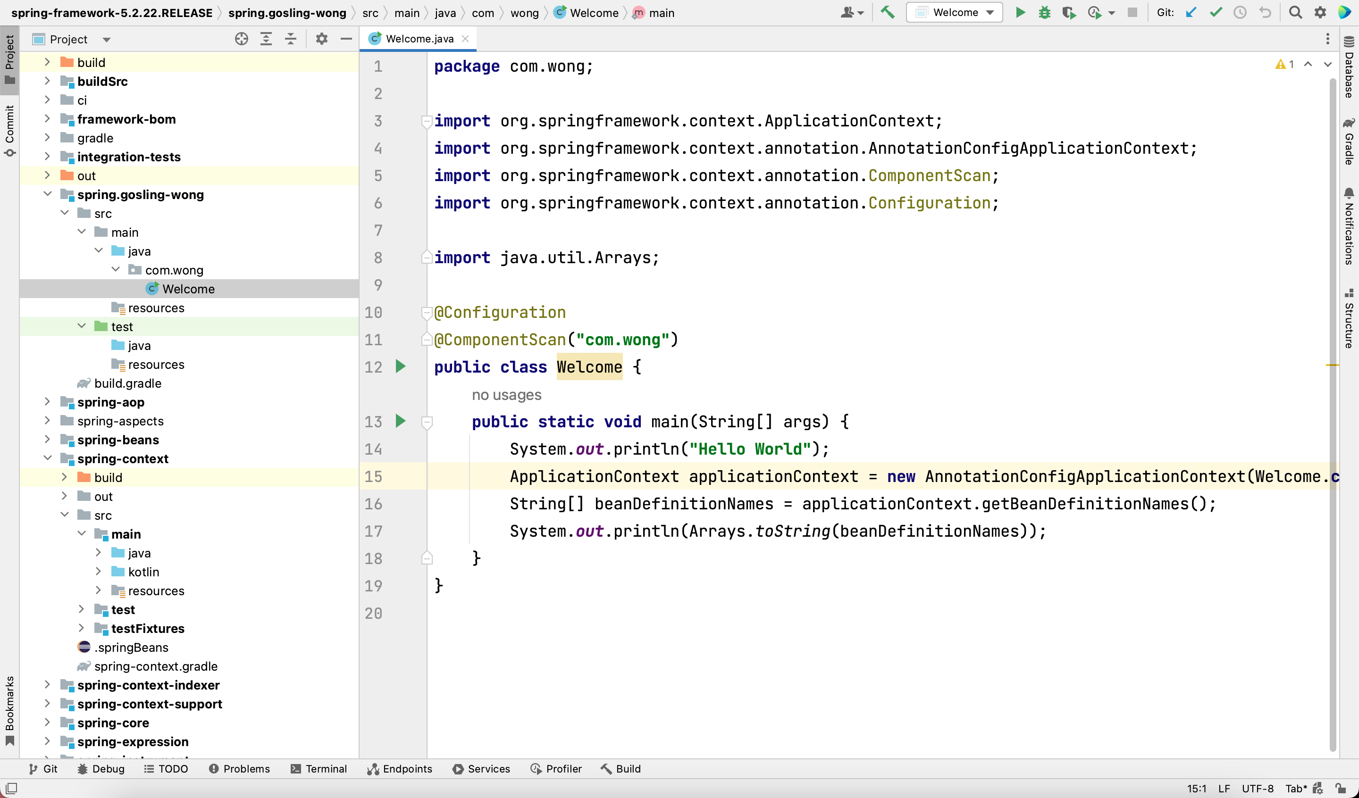This screenshot has height=798, width=1359.
Task: Expand the test directory under spring.gosling-wong
Action: [83, 326]
